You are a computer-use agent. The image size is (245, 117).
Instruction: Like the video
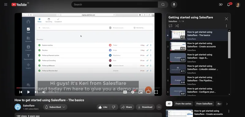pyautogui.click(x=103, y=107)
